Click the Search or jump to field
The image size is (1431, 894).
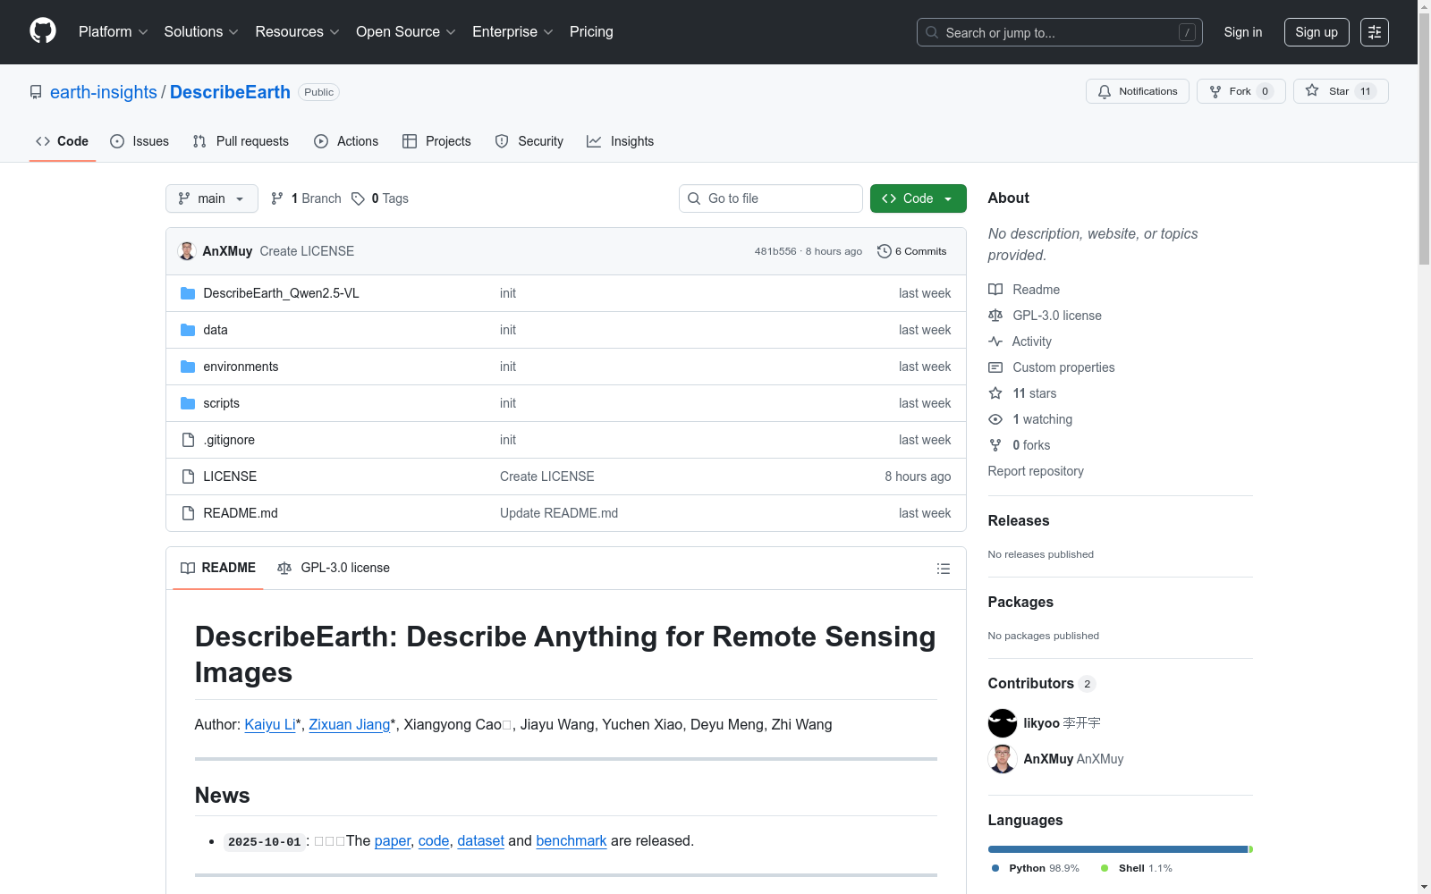click(1060, 32)
